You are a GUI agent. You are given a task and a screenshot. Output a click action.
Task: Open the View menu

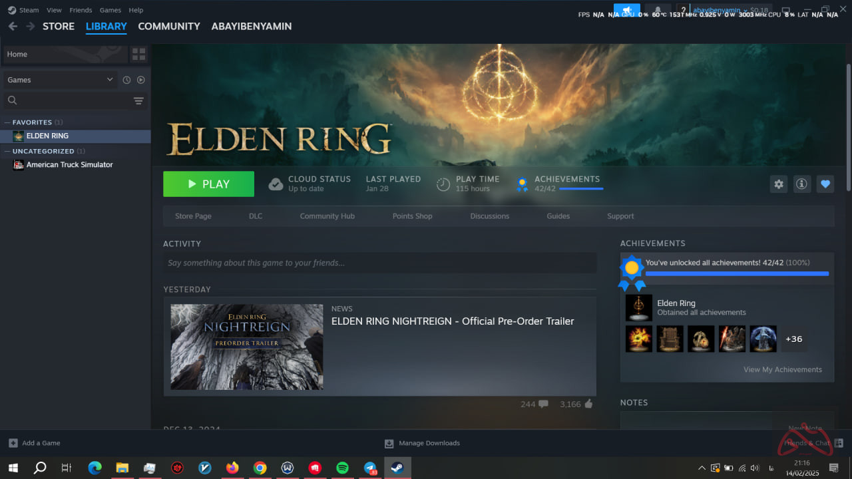(x=54, y=10)
